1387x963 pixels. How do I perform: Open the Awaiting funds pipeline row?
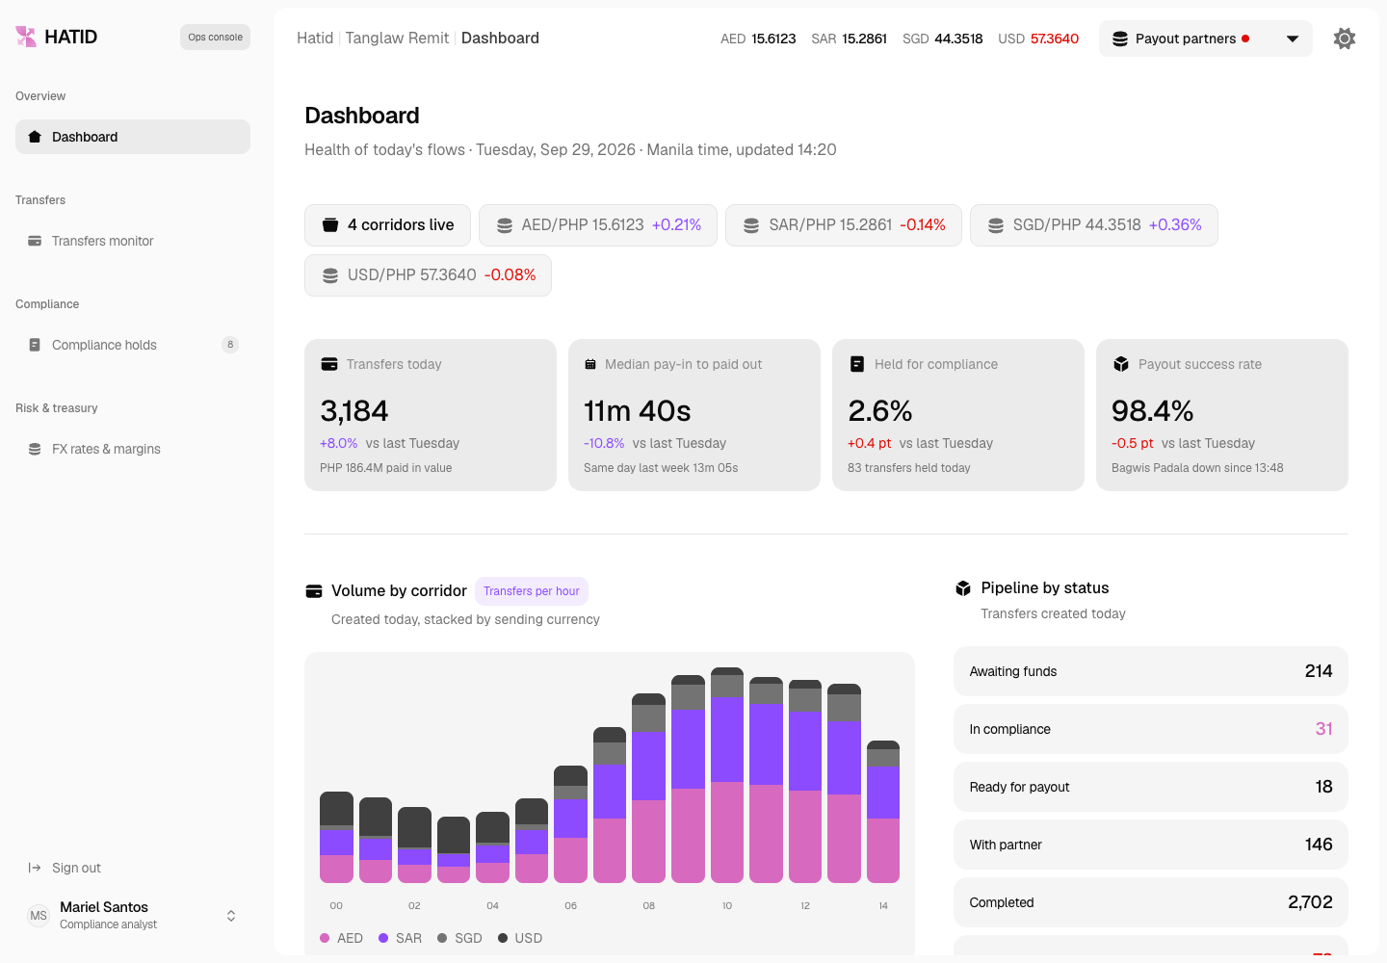click(1151, 671)
